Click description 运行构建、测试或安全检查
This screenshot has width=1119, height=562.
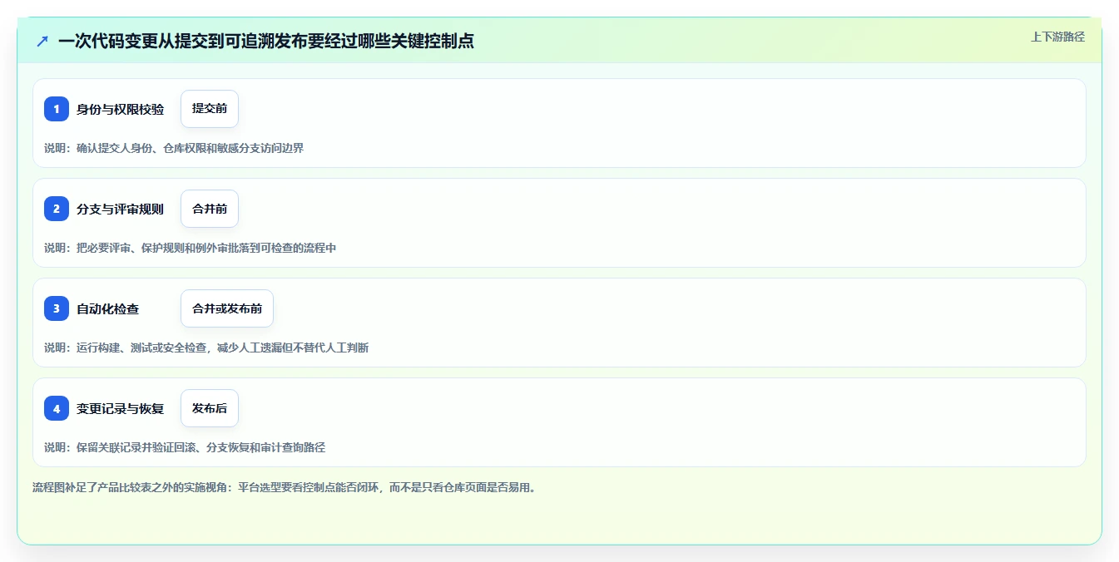(x=143, y=348)
